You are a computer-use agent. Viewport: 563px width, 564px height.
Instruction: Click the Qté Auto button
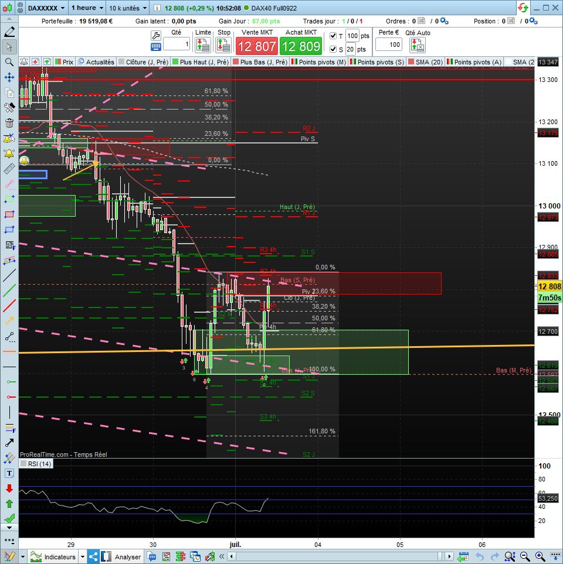tap(418, 45)
